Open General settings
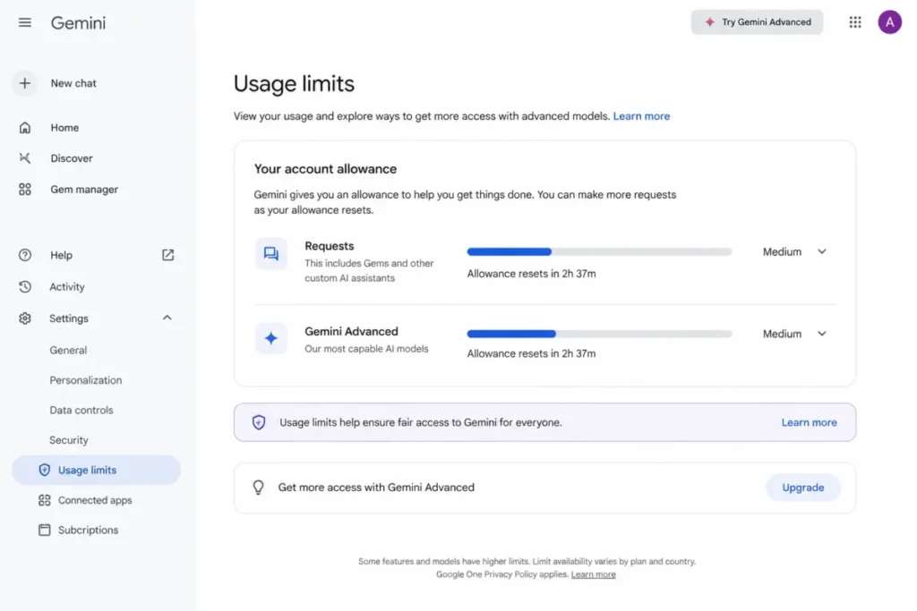The height and width of the screenshot is (611, 917). point(68,350)
